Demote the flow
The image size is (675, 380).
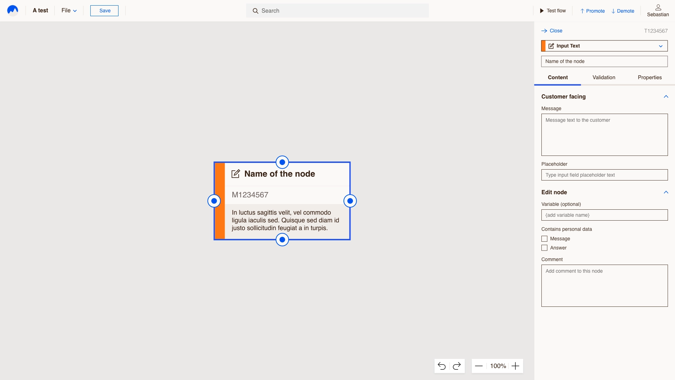pyautogui.click(x=623, y=11)
